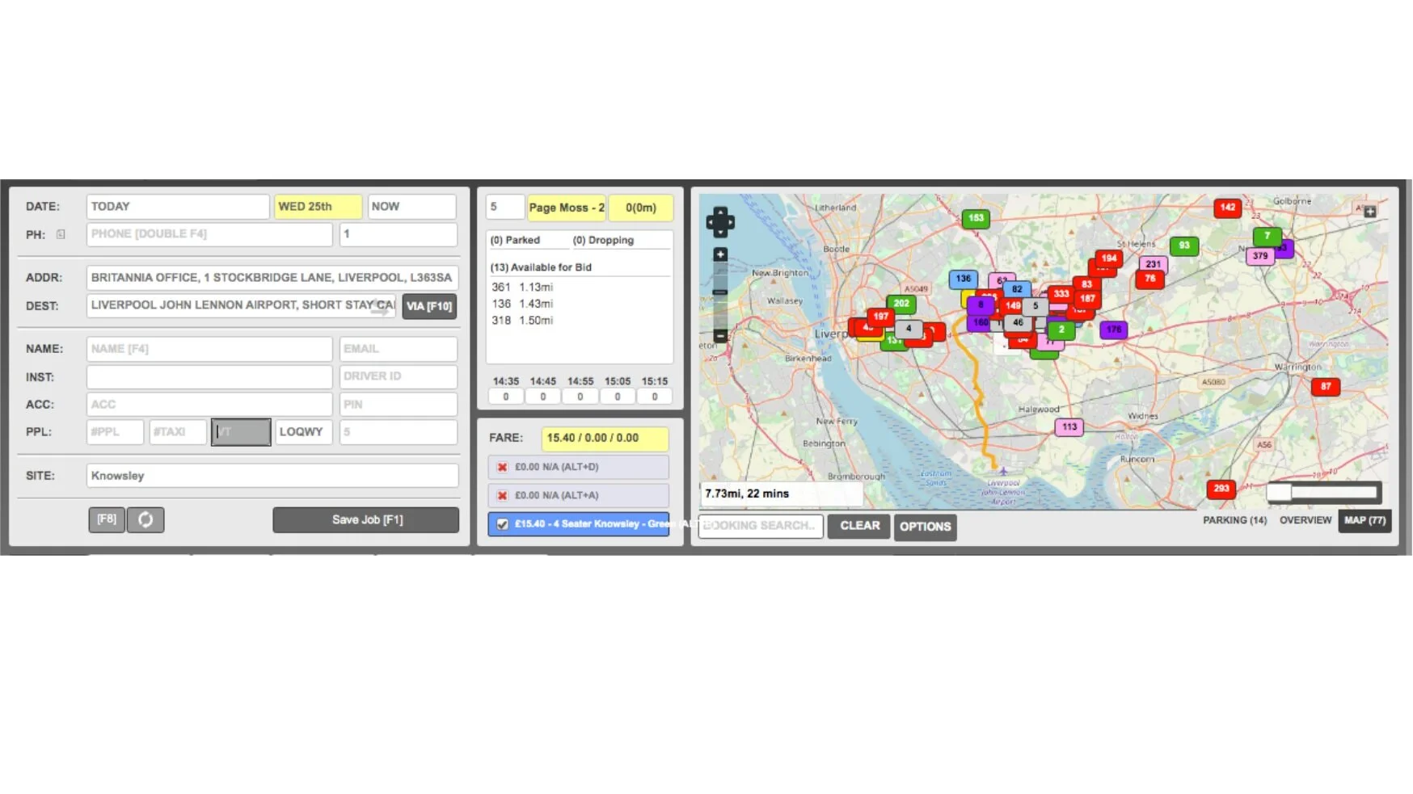
Task: Open the (0) Parked list tab
Action: pos(515,240)
